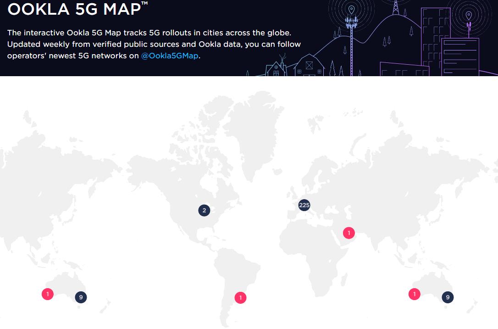Viewport: 498px width, 329px height.
Task: Click red 1 marker on the left-hand Australia
Action: (48, 294)
